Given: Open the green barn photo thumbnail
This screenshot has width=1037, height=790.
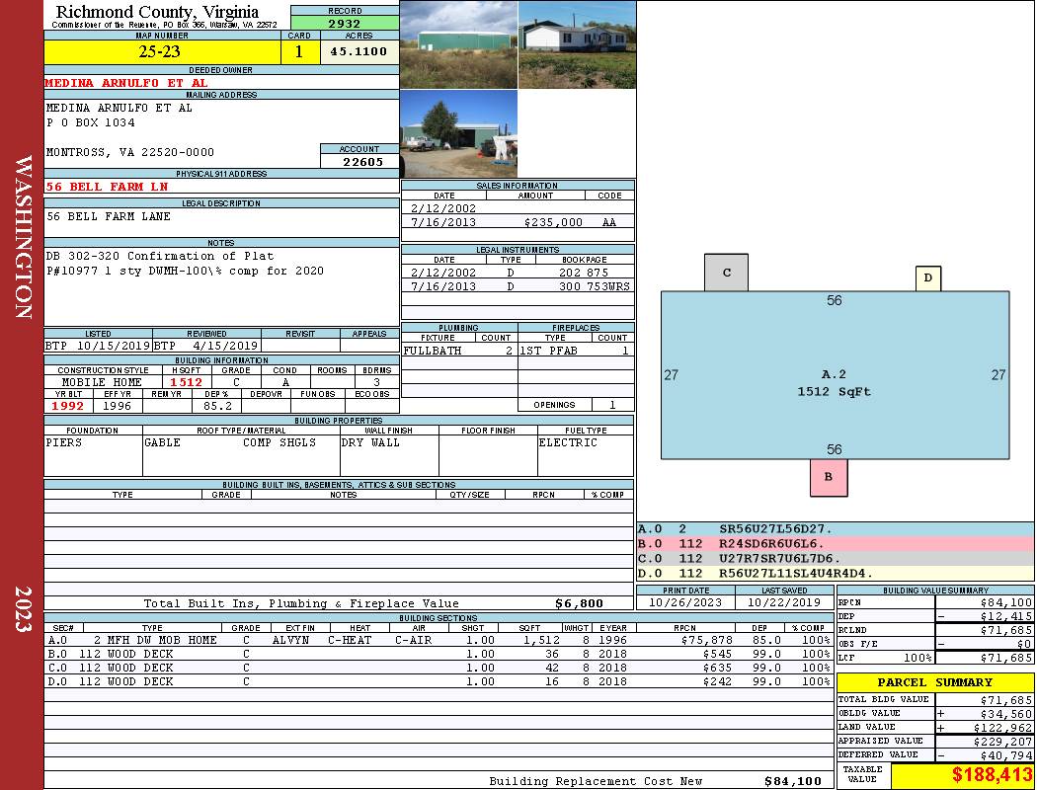Looking at the screenshot, I should (458, 44).
